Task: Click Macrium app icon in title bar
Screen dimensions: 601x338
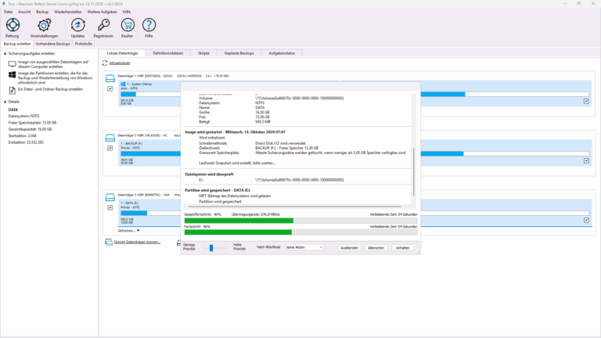Action: (3, 4)
